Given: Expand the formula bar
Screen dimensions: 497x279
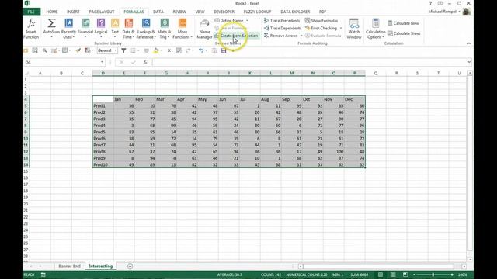Looking at the screenshot, I should tap(469, 62).
